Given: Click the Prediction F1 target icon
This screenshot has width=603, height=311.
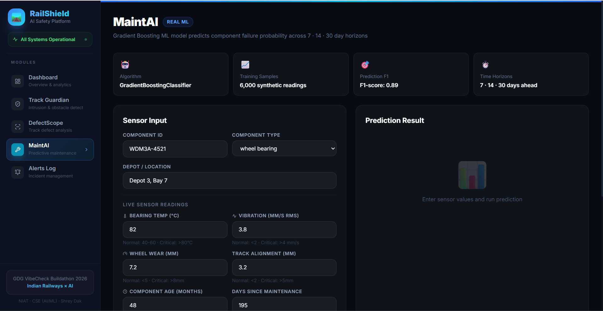Looking at the screenshot, I should [x=365, y=65].
